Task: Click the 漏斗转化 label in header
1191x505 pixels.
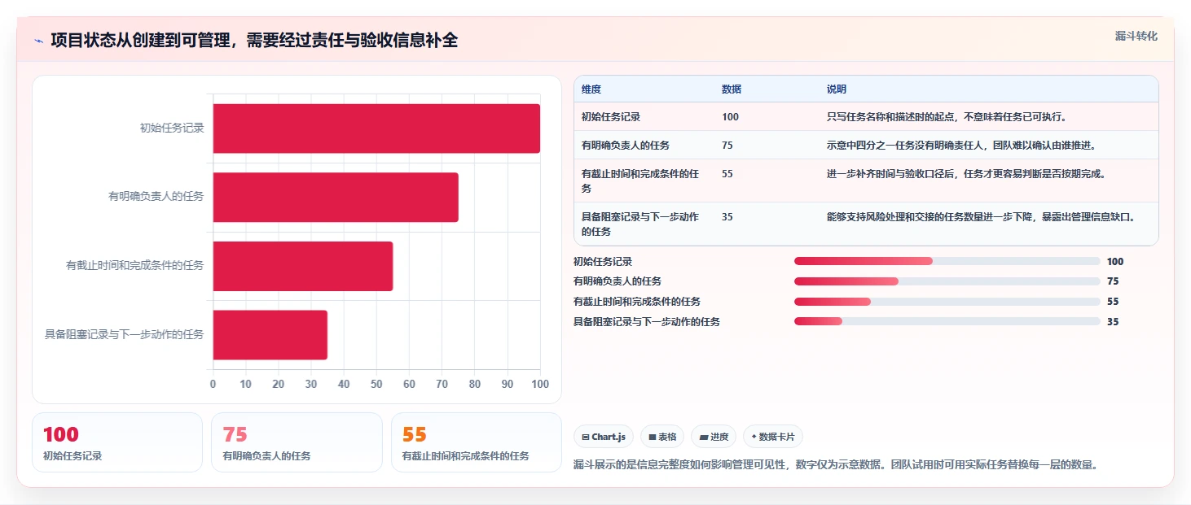Action: click(1136, 36)
